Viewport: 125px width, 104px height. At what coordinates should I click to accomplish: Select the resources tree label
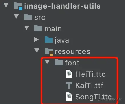point(72,52)
